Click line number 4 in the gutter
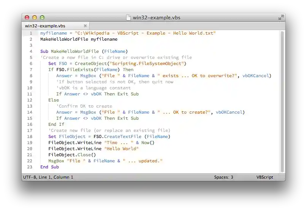 point(31,51)
